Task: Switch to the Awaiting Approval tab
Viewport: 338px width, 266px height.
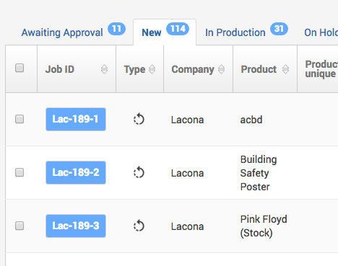Action: pyautogui.click(x=62, y=32)
